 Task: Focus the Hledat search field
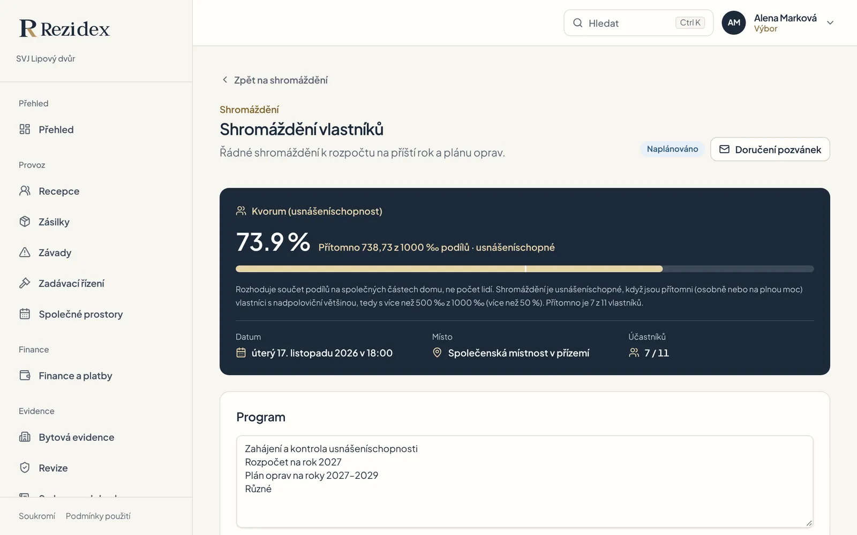click(x=638, y=22)
